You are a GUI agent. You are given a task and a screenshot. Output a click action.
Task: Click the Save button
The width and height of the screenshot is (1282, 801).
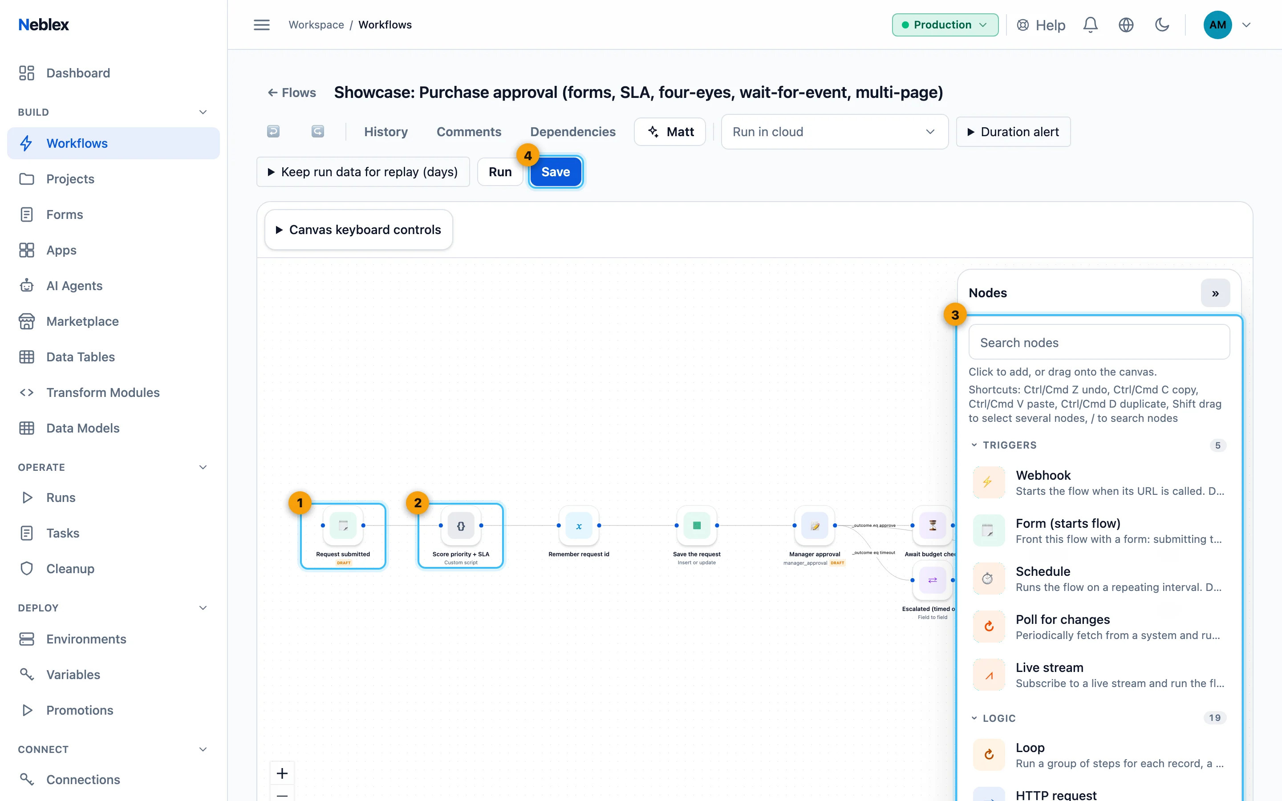click(x=556, y=172)
